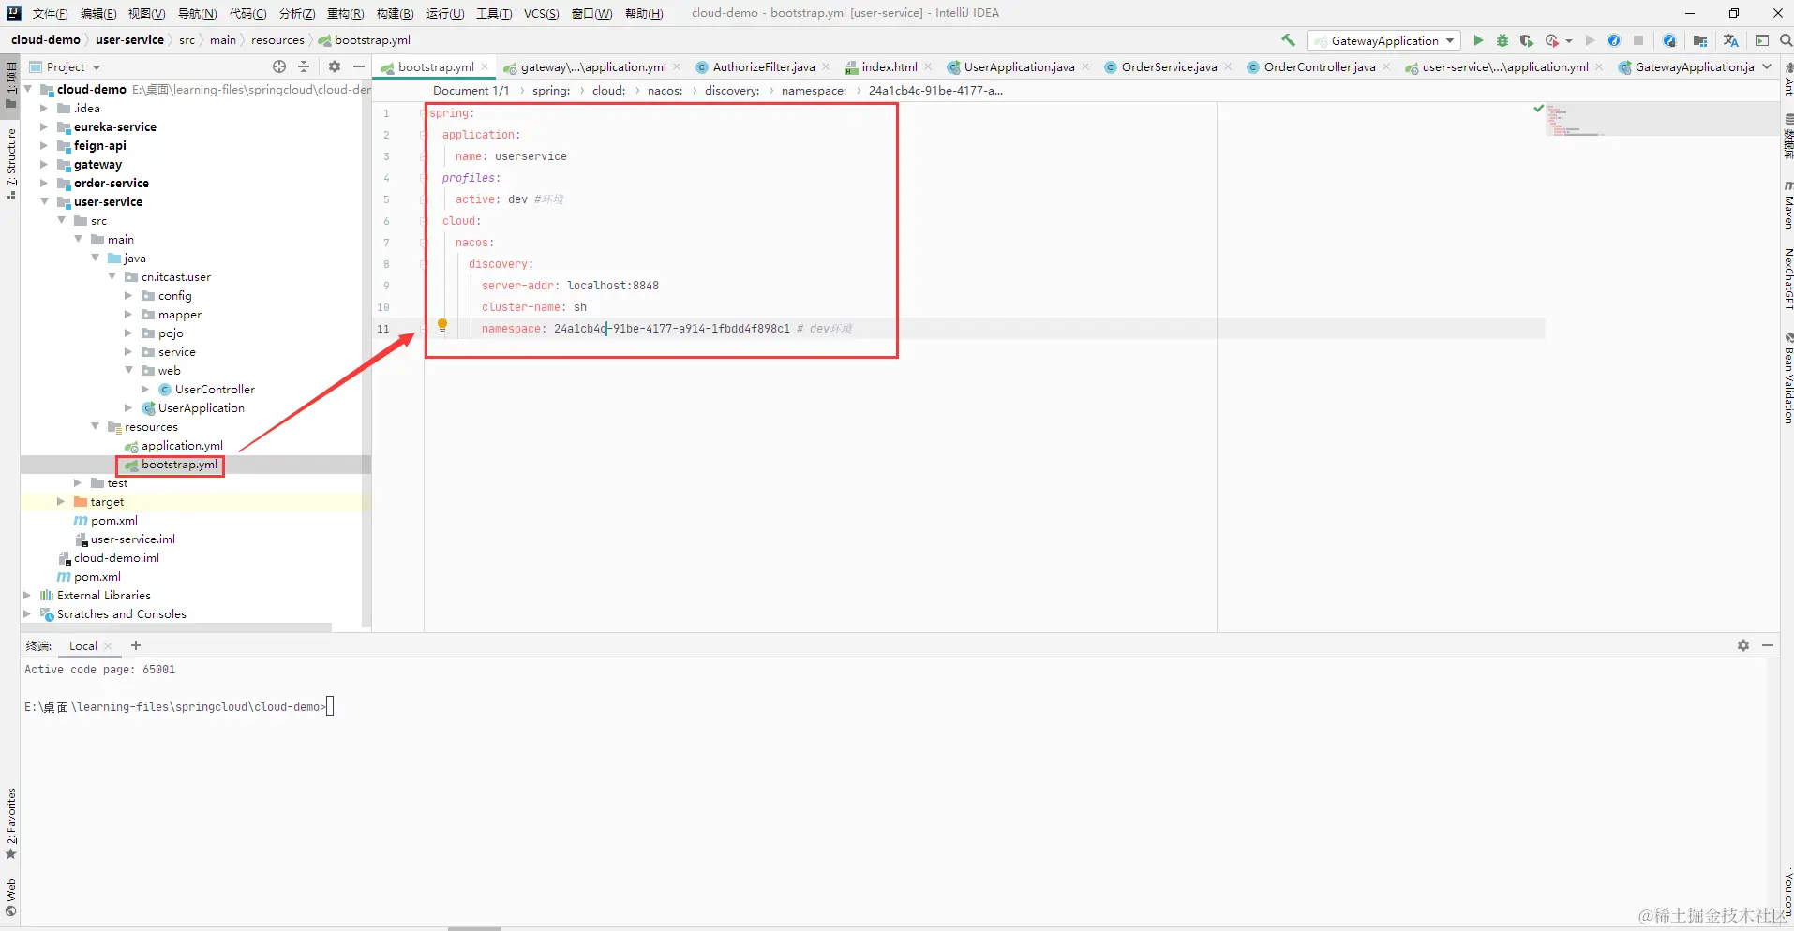Click the green inspection checkmark in editor
The image size is (1794, 931).
coord(1538,109)
